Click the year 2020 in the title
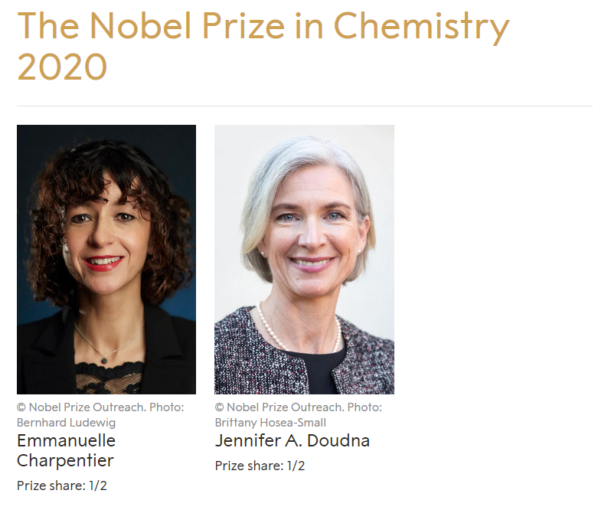This screenshot has height=510, width=608. pyautogui.click(x=62, y=67)
